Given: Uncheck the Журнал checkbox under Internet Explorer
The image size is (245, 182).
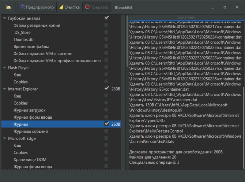Looking at the screenshot, I should (107, 124).
